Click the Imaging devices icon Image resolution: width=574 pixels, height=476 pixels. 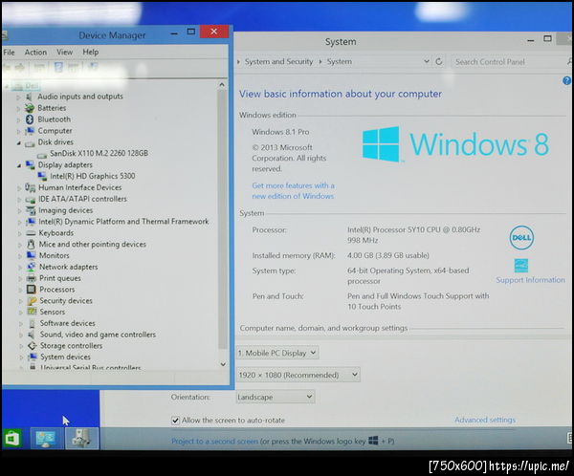(31, 210)
